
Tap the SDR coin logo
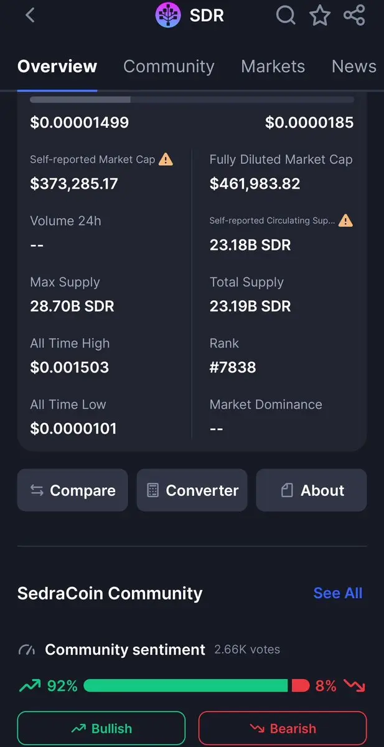pos(169,15)
